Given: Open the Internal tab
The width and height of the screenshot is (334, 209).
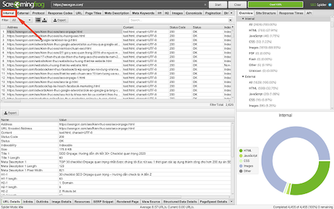Looking at the screenshot, I should click(x=8, y=13).
